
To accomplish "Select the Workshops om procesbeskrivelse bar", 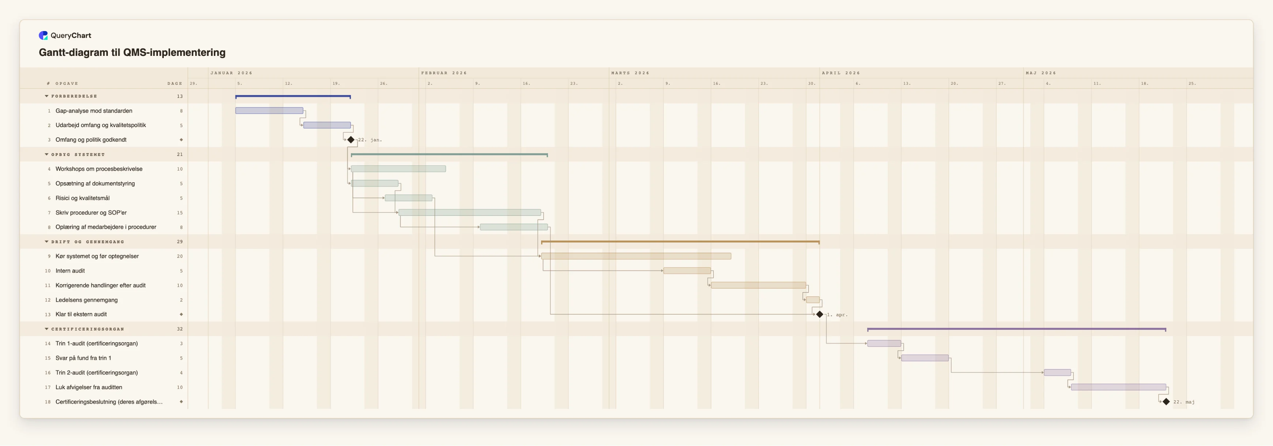I will [x=398, y=169].
